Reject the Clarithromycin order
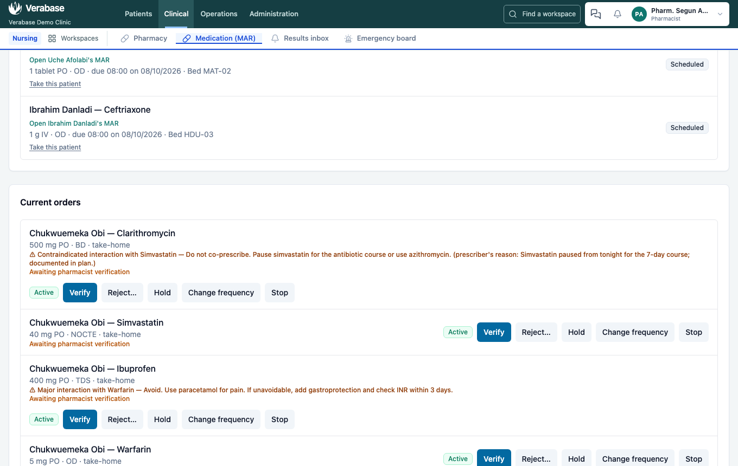 (122, 293)
